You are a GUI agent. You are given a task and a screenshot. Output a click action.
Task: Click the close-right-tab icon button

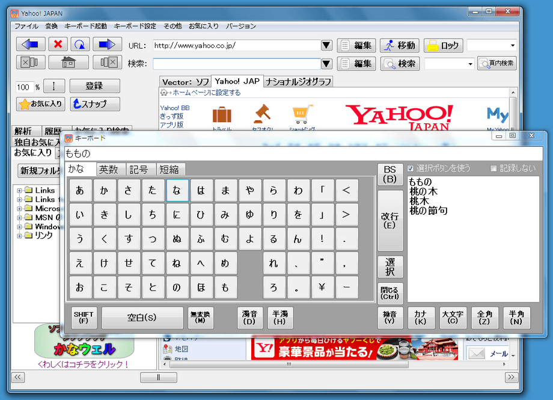[x=107, y=63]
